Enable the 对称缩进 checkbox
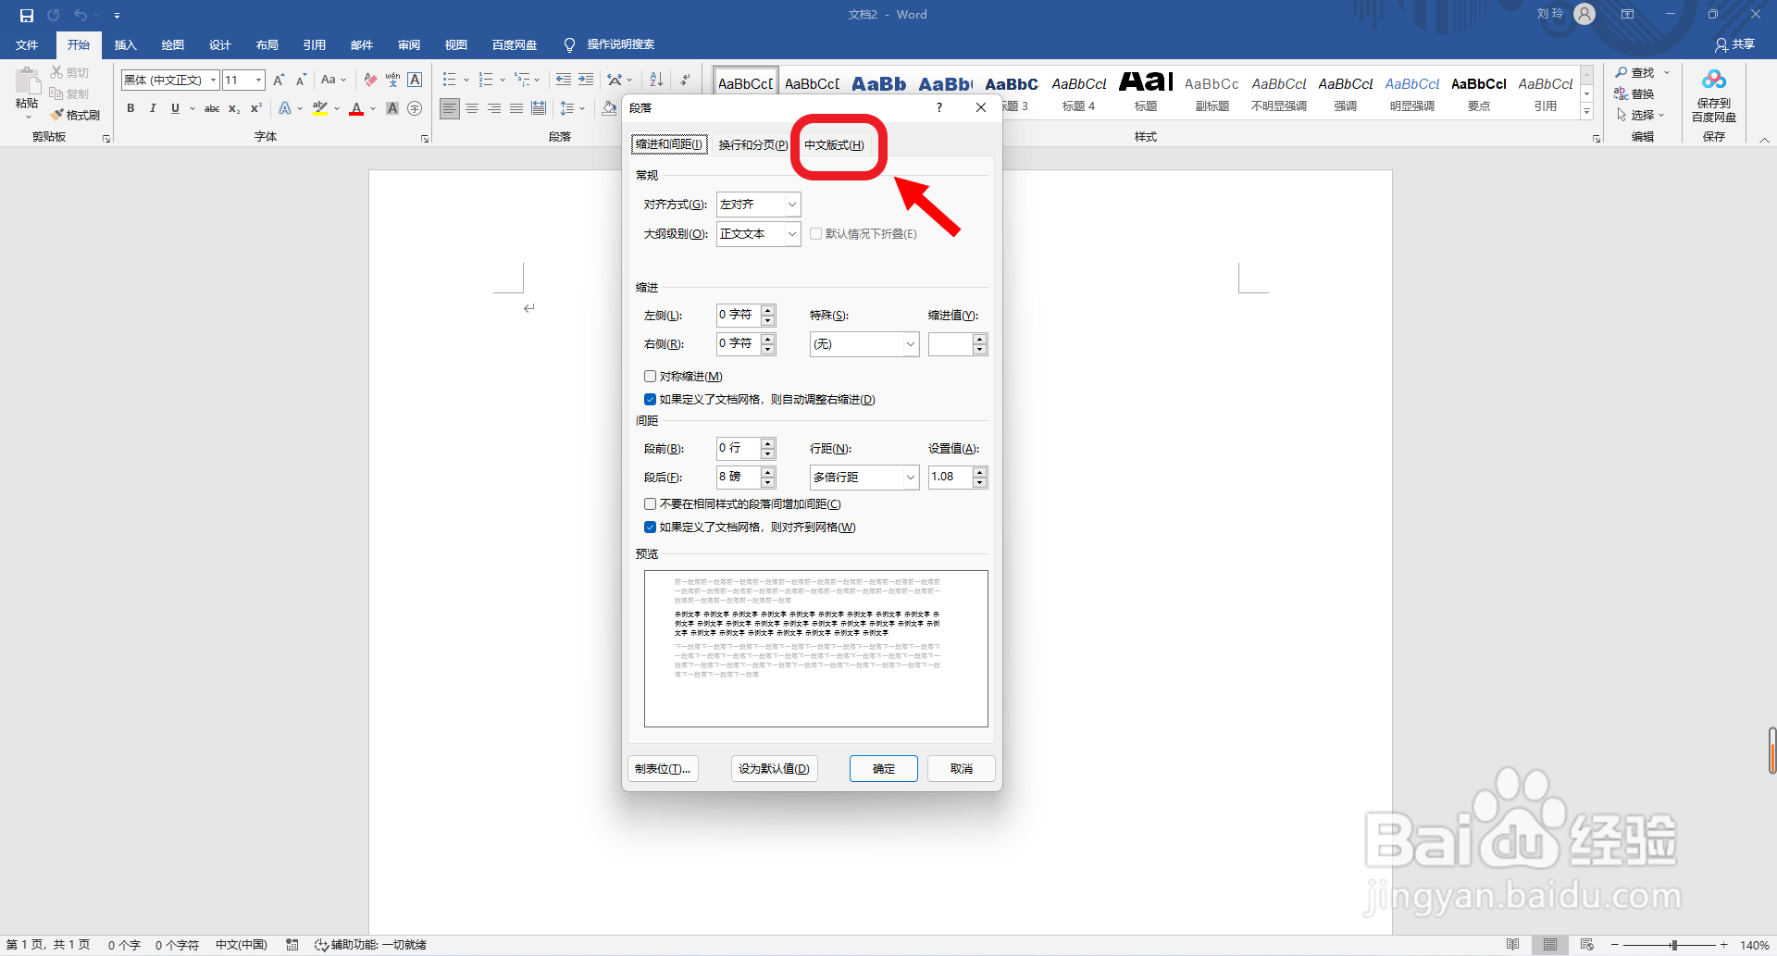The image size is (1777, 956). coord(651,377)
